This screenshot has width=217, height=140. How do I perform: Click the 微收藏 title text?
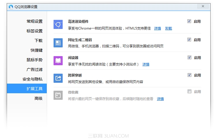(x=73, y=92)
